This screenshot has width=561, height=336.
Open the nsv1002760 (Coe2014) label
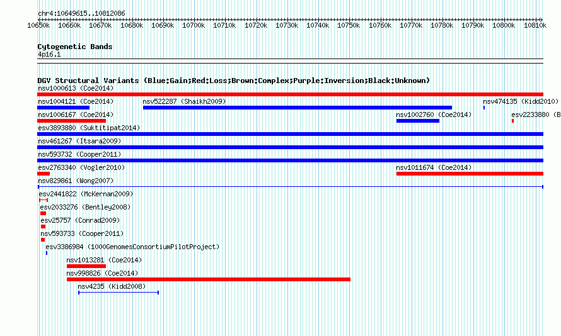(x=434, y=115)
